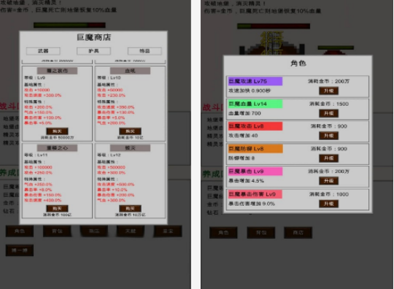Viewport: 394px width, 289px height.
Task: Upgrade 巨魔暴击伤害 Lv9
Action: click(x=328, y=204)
